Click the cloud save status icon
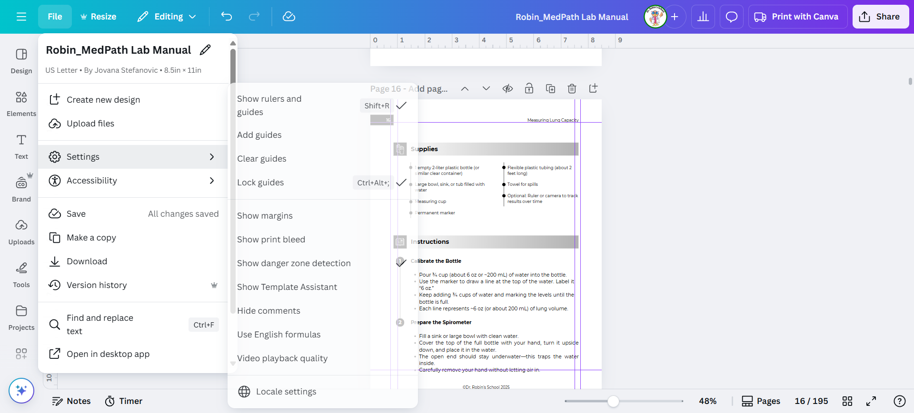 (289, 17)
